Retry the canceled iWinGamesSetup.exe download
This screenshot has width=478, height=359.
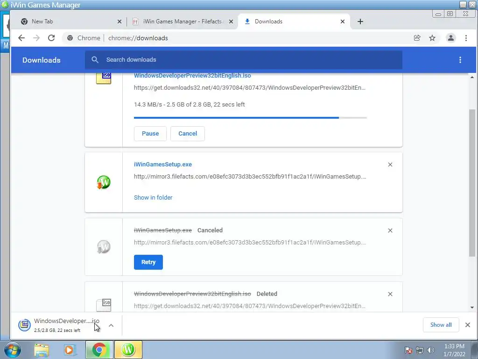[148, 262]
